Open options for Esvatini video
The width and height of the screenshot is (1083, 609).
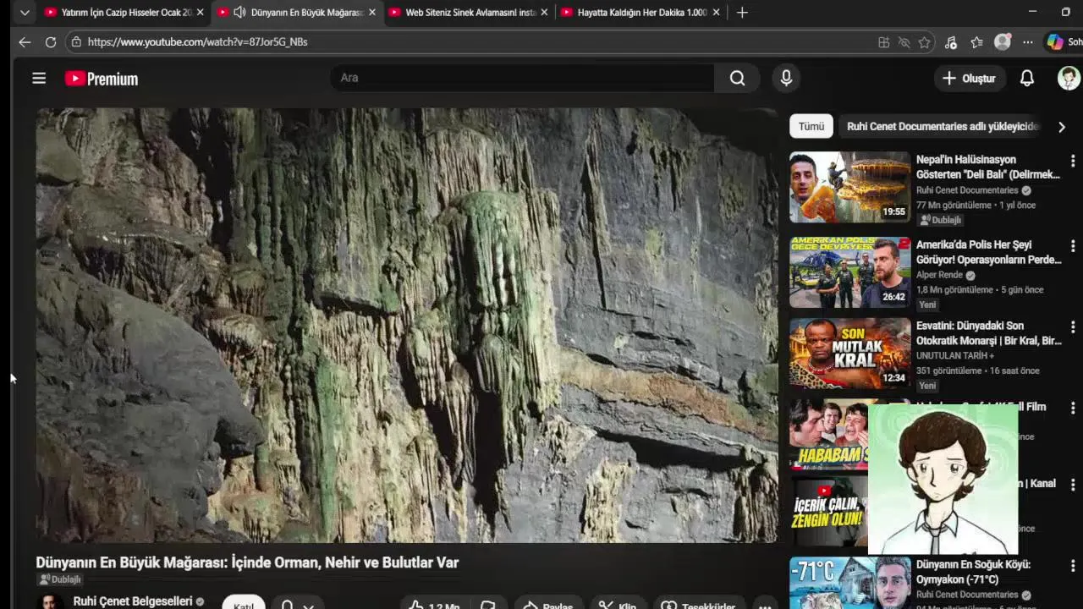point(1072,327)
